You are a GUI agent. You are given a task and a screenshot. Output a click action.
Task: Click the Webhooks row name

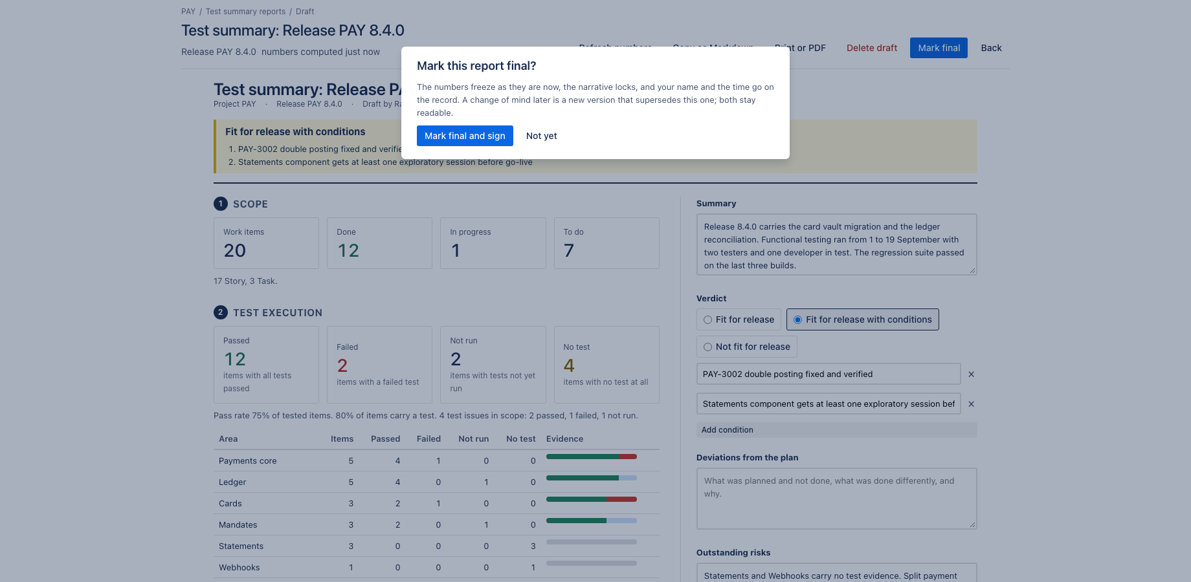[239, 568]
